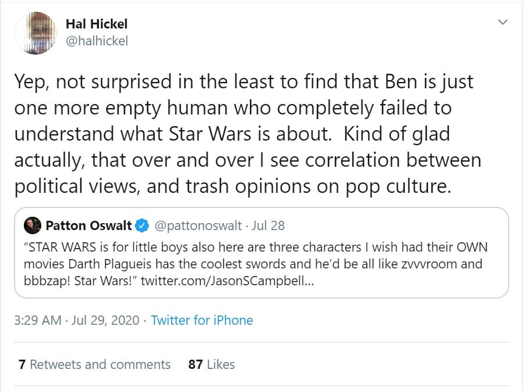525x391 pixels.
Task: Open the tweet options chevron menu
Action: coord(503,23)
